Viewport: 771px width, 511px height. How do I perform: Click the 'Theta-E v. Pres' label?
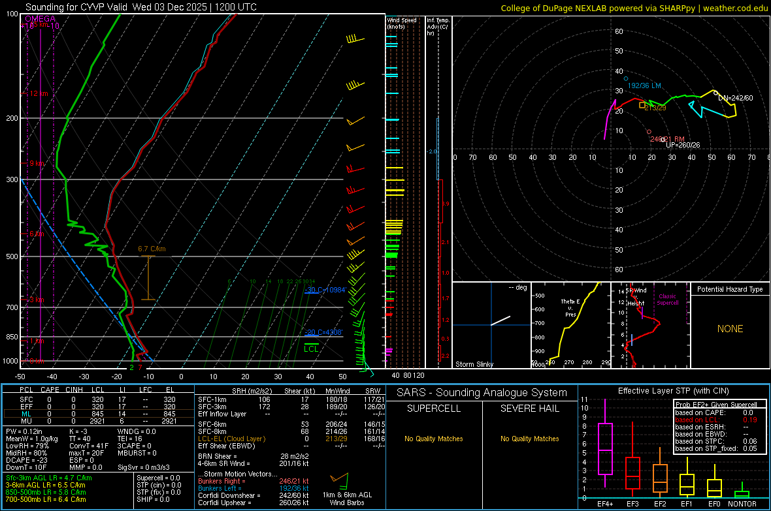570,307
